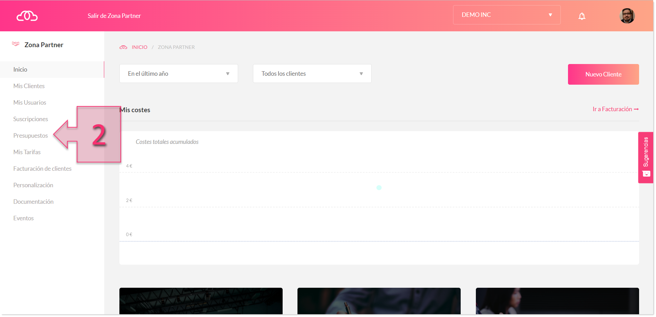Click the cloud logo in the header
Screen dimensions: 656x317
(27, 16)
